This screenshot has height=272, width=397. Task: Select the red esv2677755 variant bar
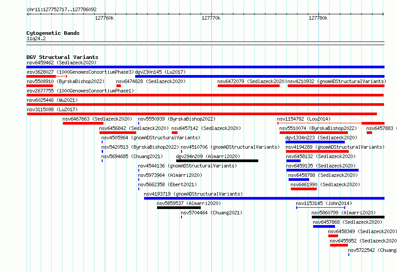coord(205,95)
